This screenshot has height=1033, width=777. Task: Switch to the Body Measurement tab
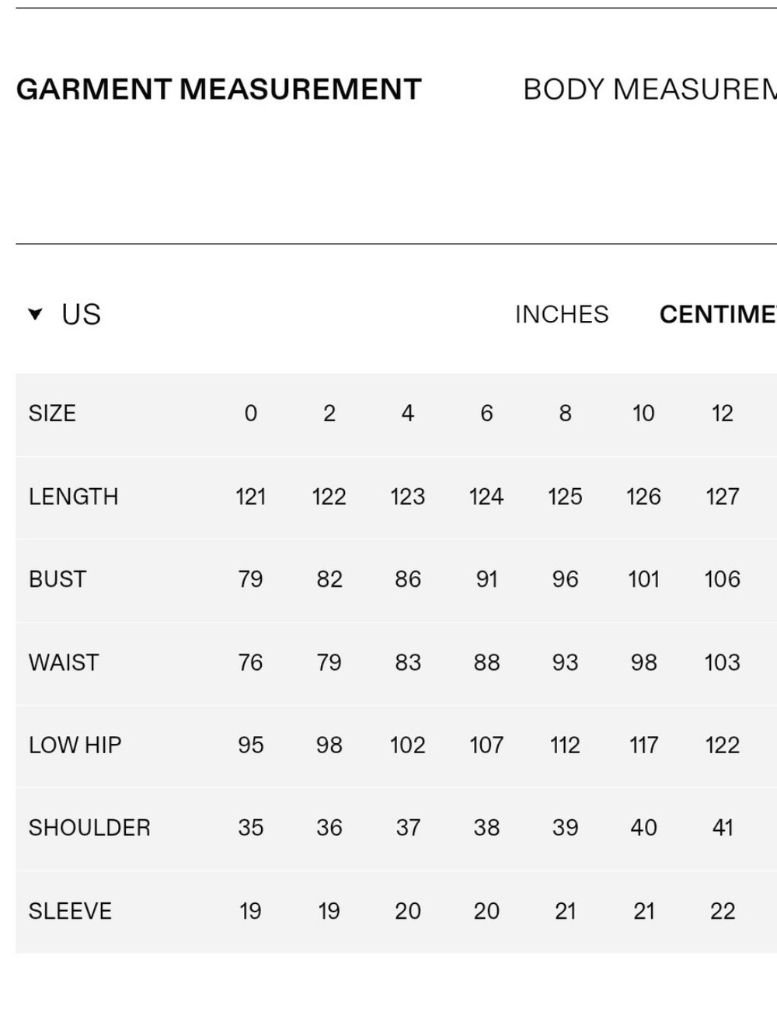coord(650,89)
